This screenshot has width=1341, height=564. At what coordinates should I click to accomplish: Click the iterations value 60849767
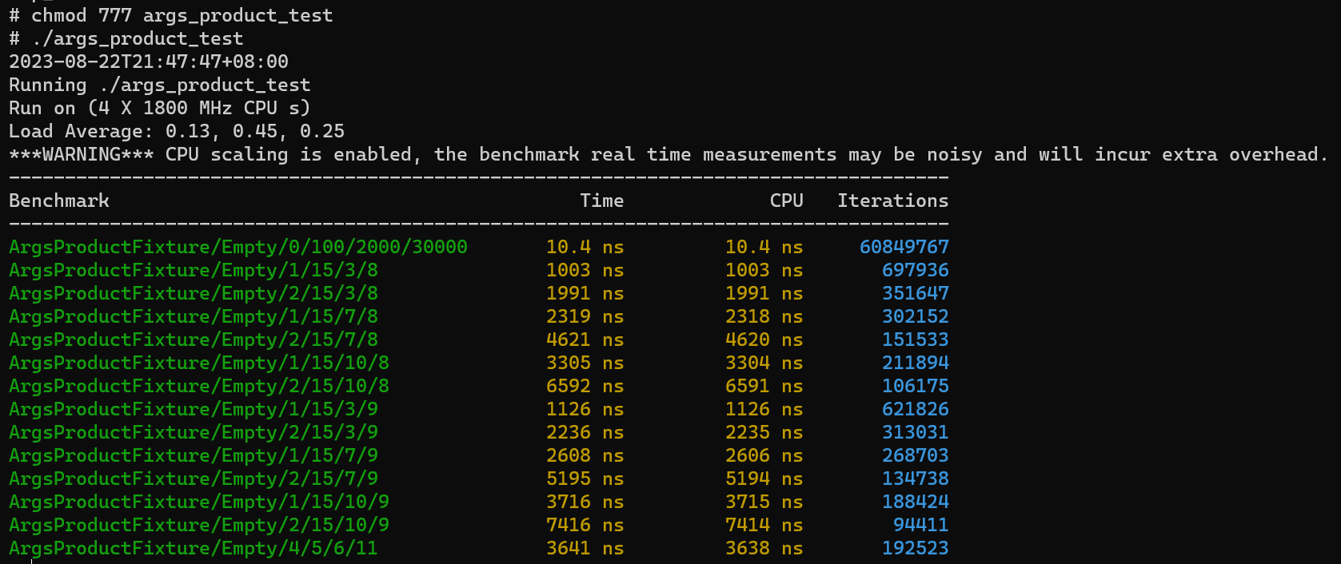904,247
